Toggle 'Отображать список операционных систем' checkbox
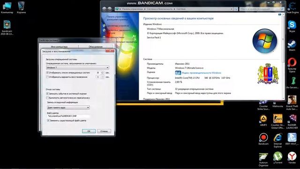Image resolution: width=300 pixels, height=169 pixels. (47, 73)
